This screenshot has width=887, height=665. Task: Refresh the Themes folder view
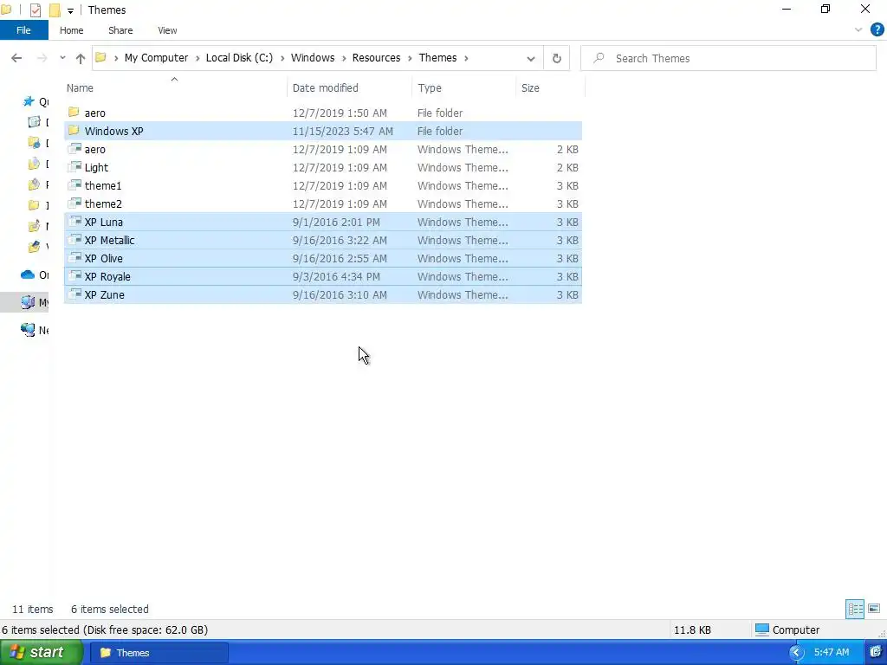[557, 58]
